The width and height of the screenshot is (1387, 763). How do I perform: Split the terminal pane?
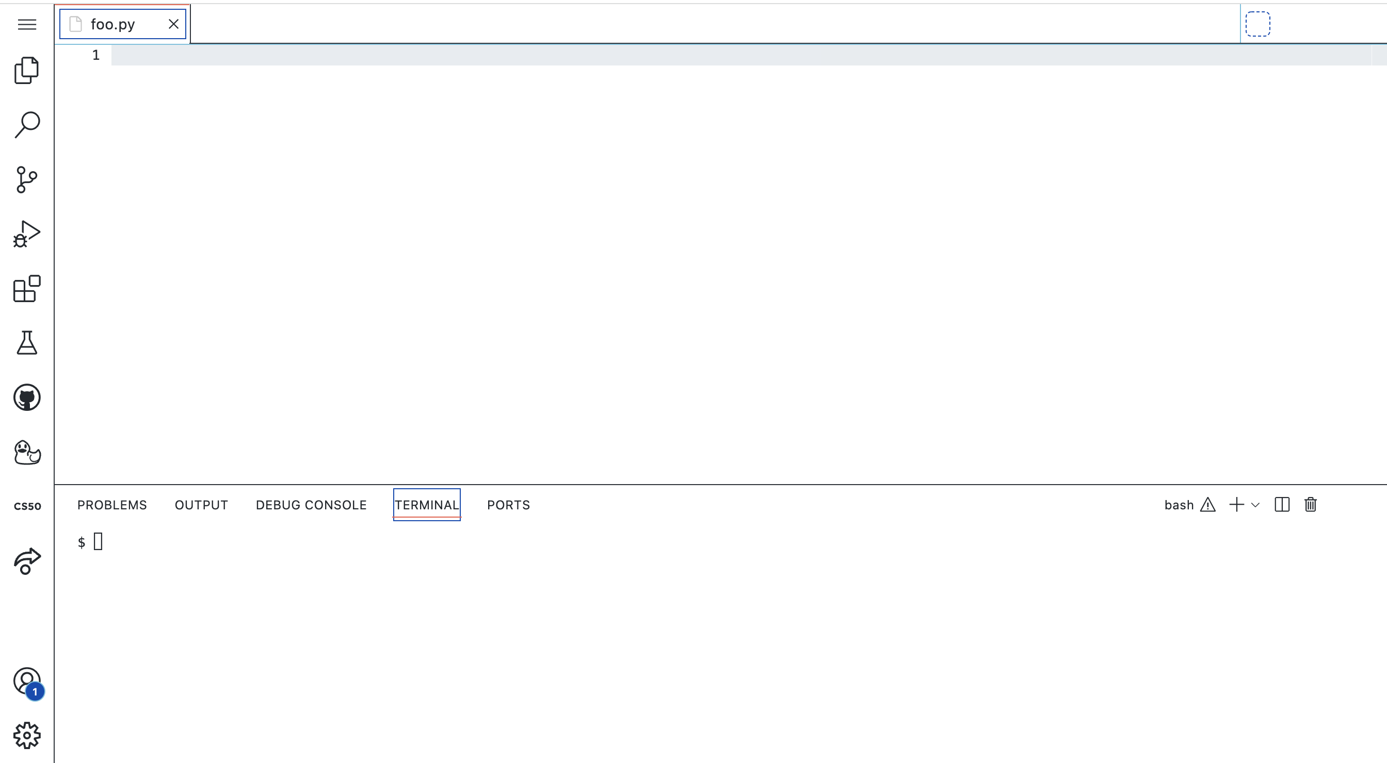pos(1282,505)
